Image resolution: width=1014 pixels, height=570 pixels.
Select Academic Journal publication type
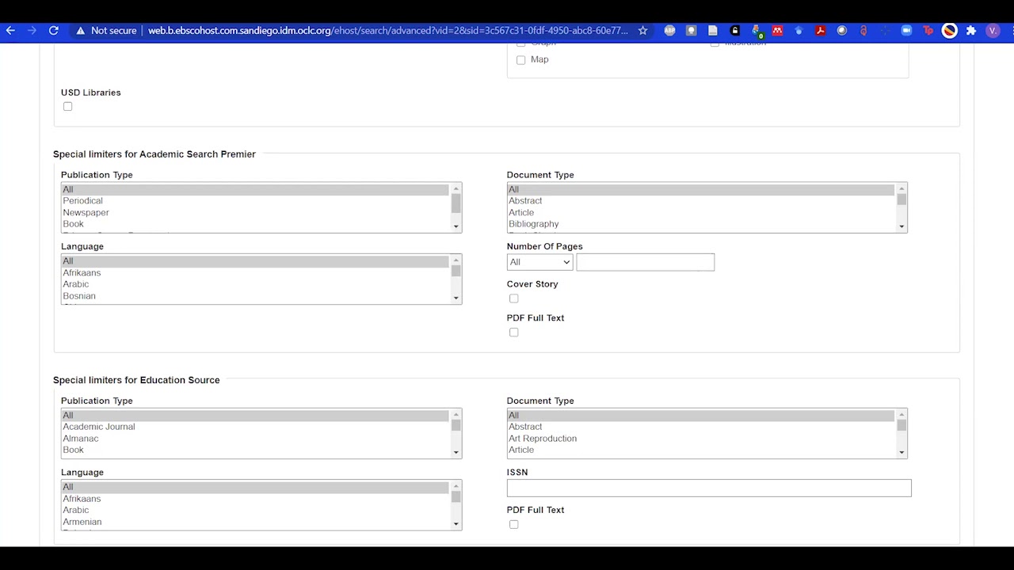tap(255, 427)
